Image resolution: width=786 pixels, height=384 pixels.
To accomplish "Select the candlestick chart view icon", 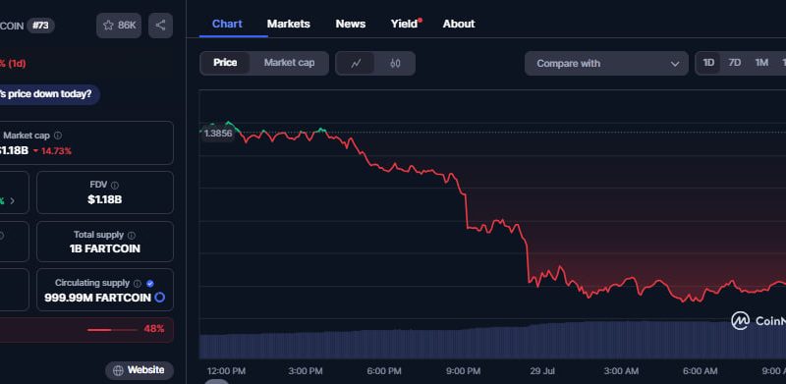I will [x=395, y=64].
